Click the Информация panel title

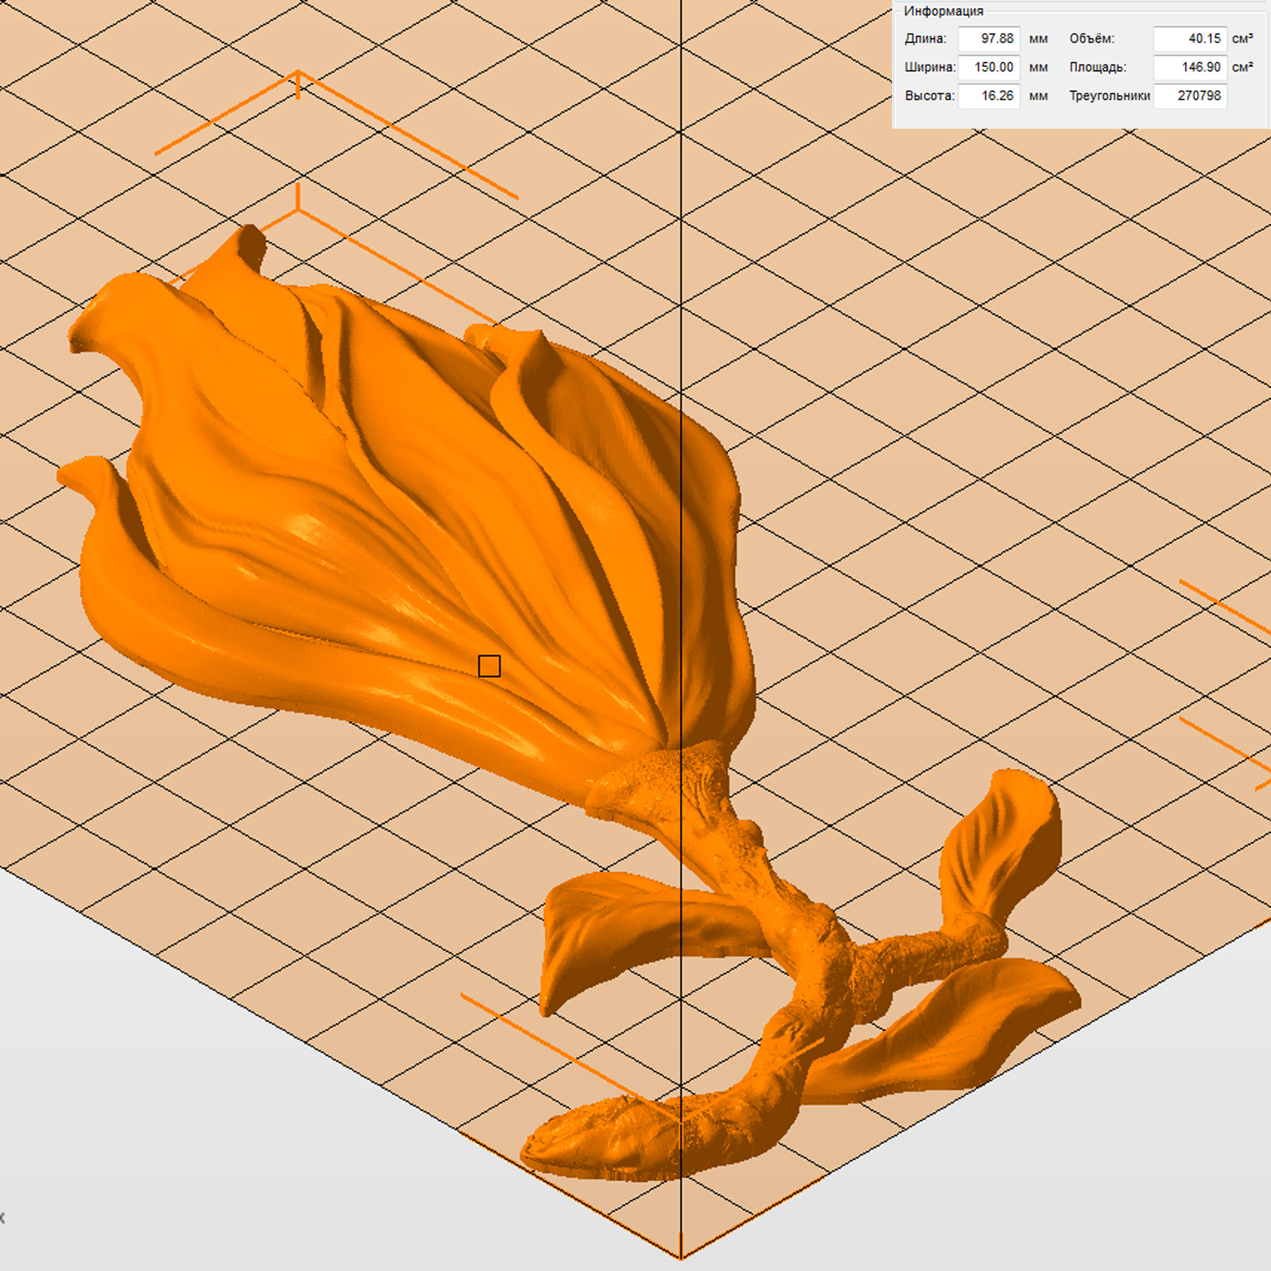pyautogui.click(x=943, y=11)
